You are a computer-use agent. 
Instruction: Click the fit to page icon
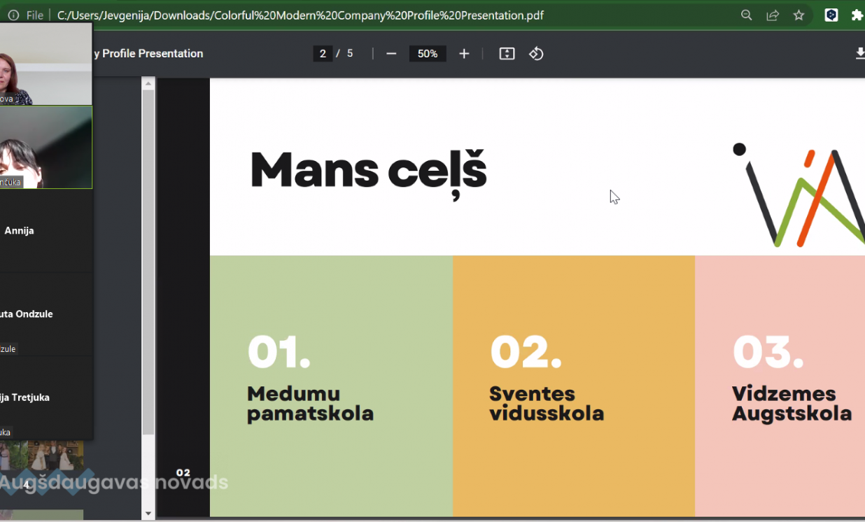(x=507, y=54)
